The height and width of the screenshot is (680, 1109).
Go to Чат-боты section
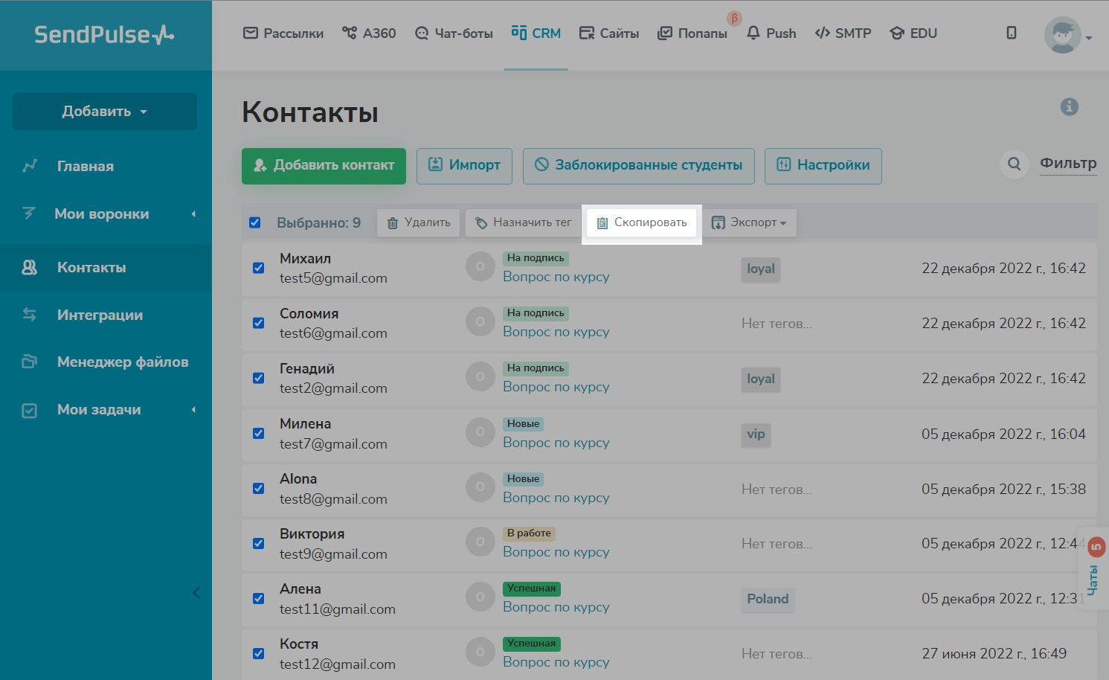pyautogui.click(x=454, y=33)
